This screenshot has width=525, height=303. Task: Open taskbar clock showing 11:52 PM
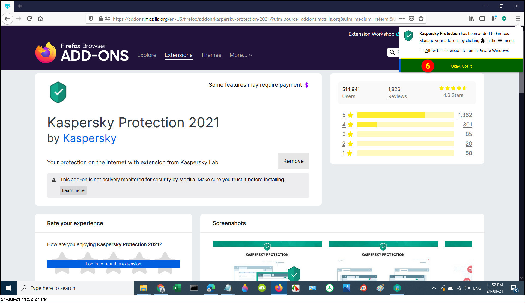pyautogui.click(x=494, y=288)
